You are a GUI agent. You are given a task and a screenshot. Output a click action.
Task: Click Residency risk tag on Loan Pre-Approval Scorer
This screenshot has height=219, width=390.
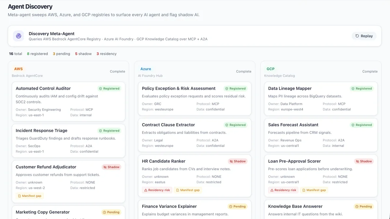click(283, 190)
